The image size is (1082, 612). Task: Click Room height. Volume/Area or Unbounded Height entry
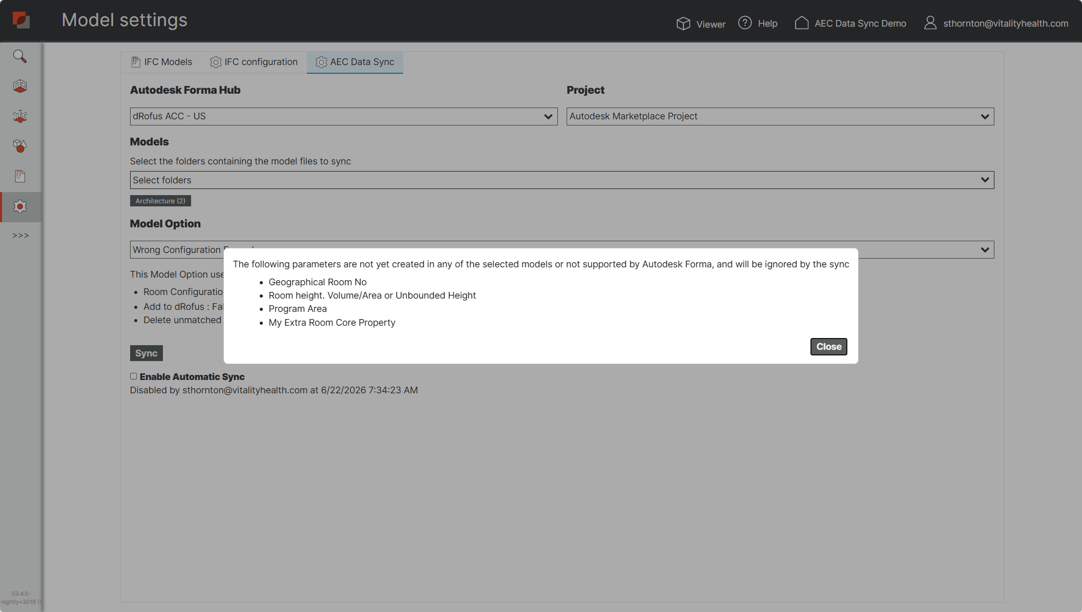pos(372,296)
